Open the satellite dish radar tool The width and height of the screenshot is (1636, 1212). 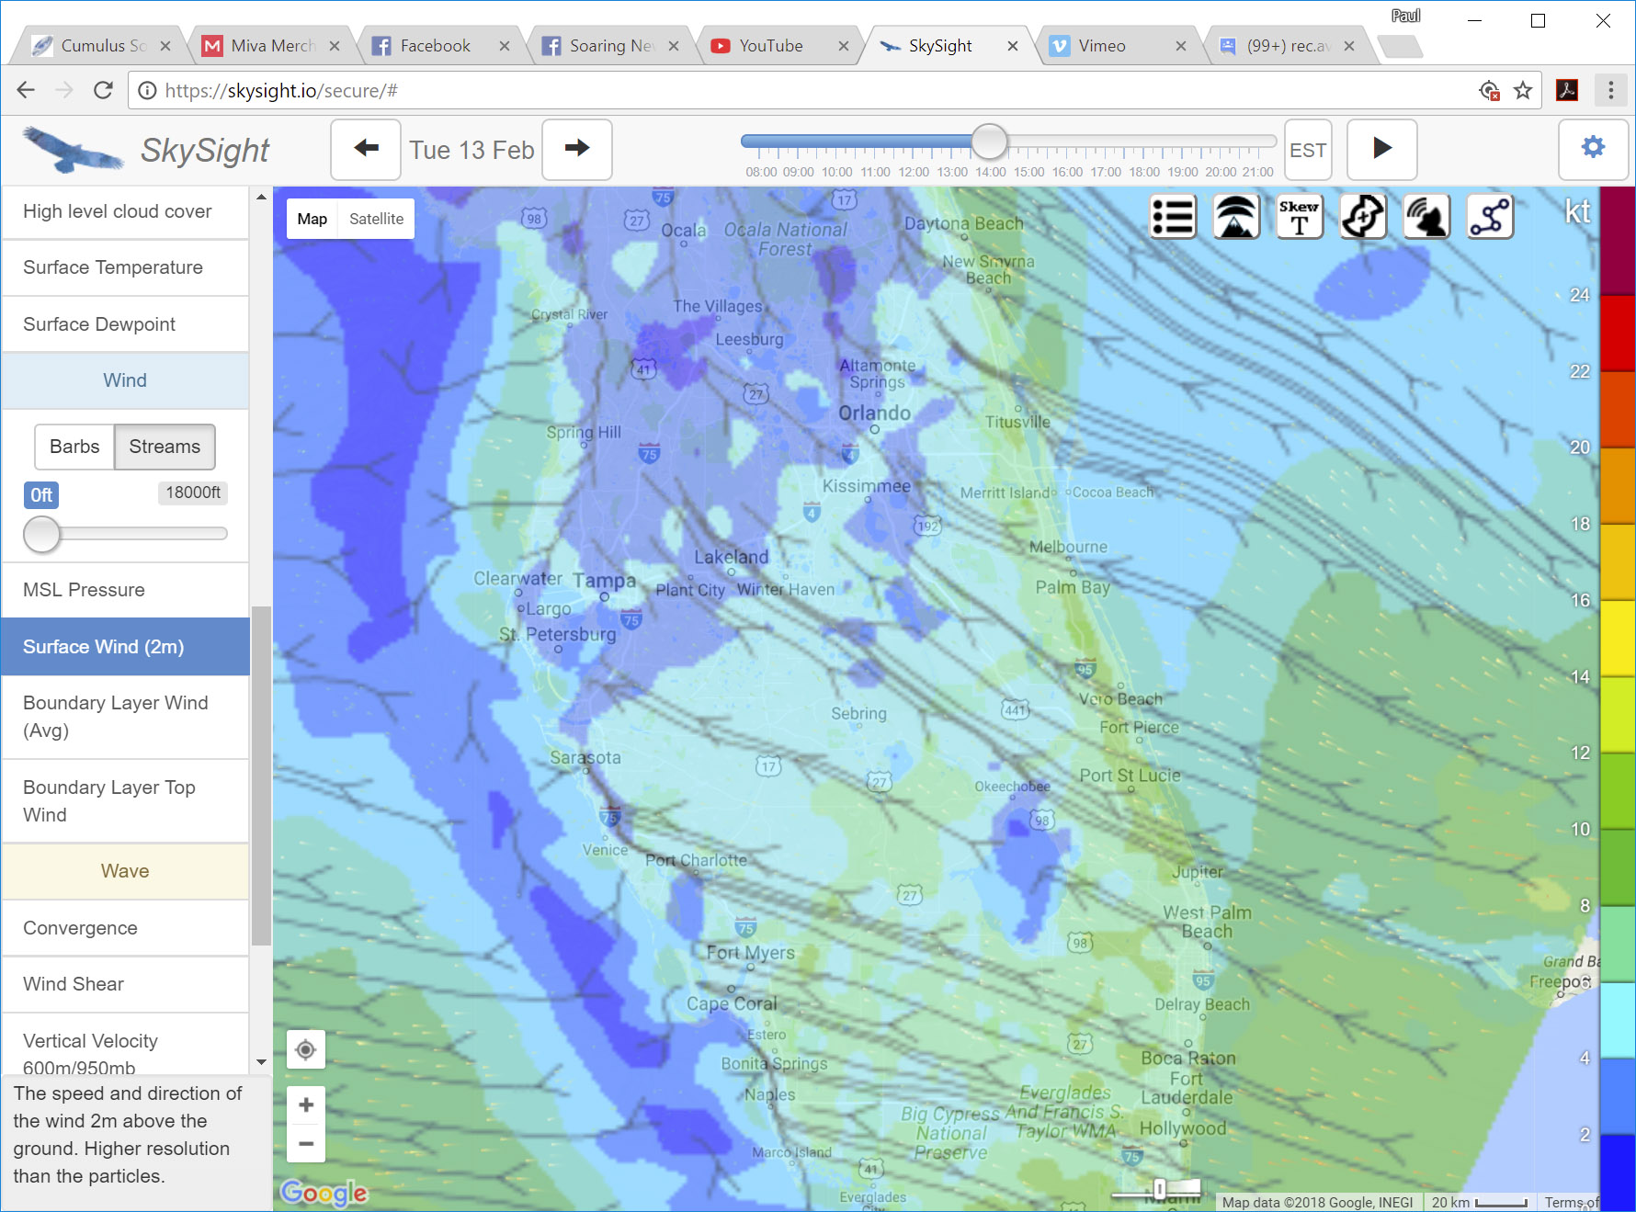pos(1426,218)
